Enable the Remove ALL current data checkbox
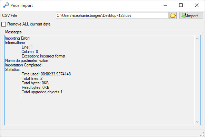The height and width of the screenshot is (137, 205). [4, 24]
